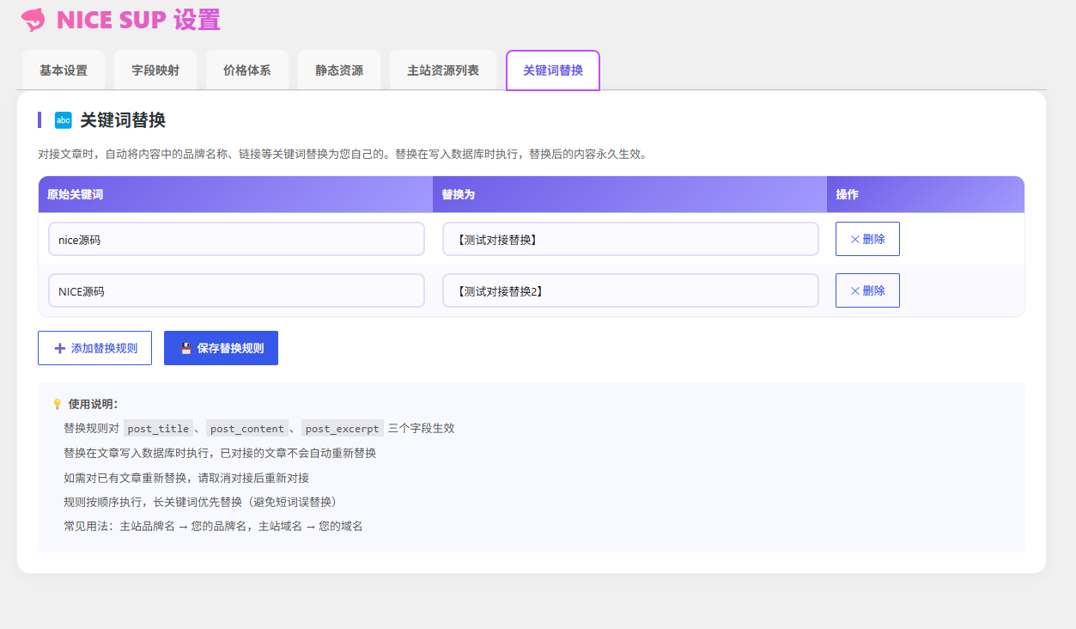Select the 主站资源列表 tab
Viewport: 1076px width, 629px height.
443,70
